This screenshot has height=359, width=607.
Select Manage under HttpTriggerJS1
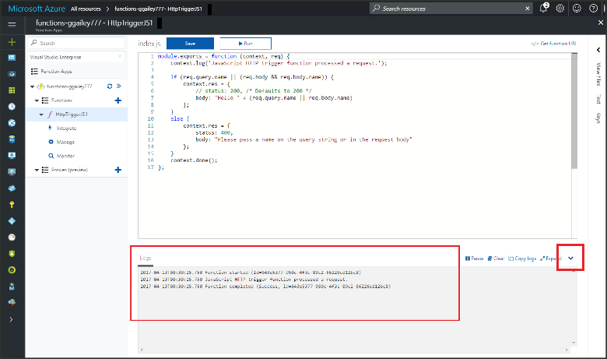pyautogui.click(x=66, y=143)
